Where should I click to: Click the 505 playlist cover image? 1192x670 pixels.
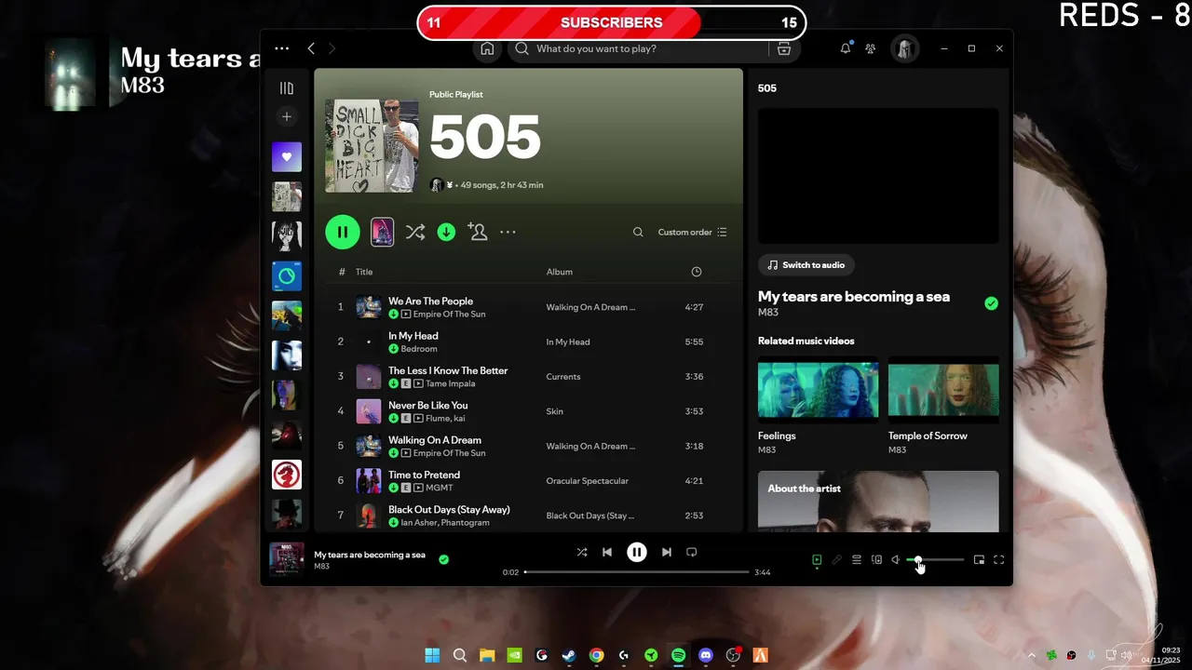pyautogui.click(x=372, y=146)
